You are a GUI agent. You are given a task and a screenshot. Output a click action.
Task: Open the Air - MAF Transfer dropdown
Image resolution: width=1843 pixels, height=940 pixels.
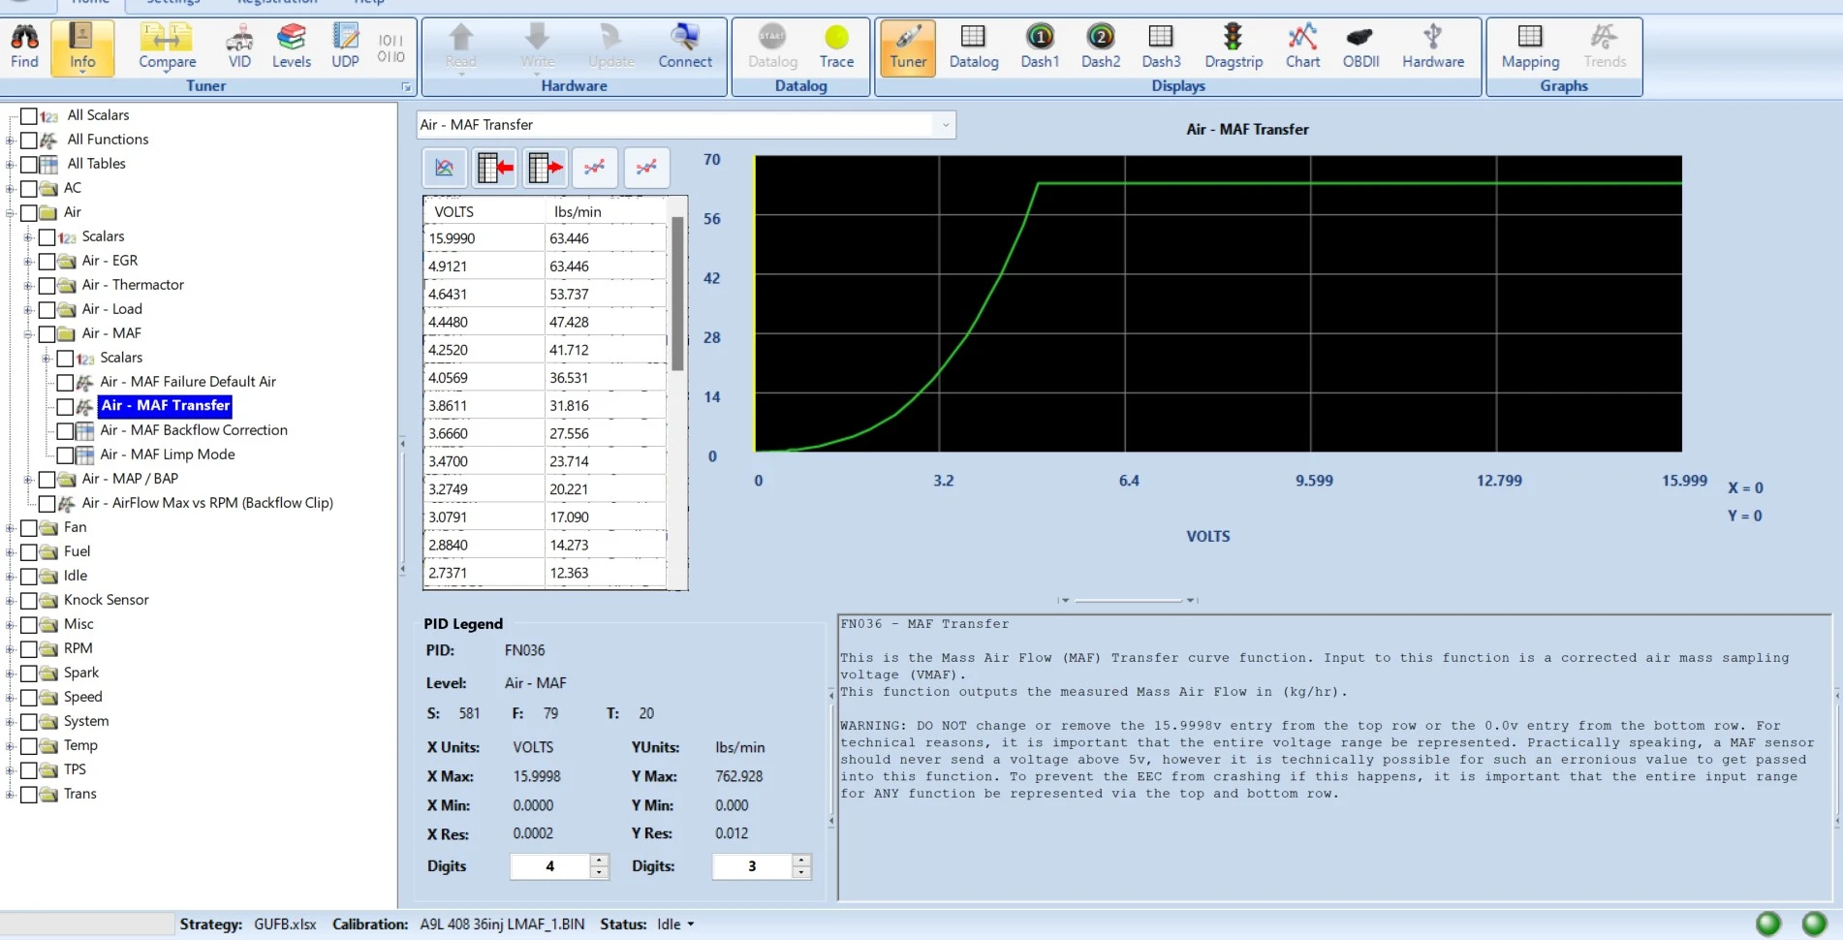945,125
